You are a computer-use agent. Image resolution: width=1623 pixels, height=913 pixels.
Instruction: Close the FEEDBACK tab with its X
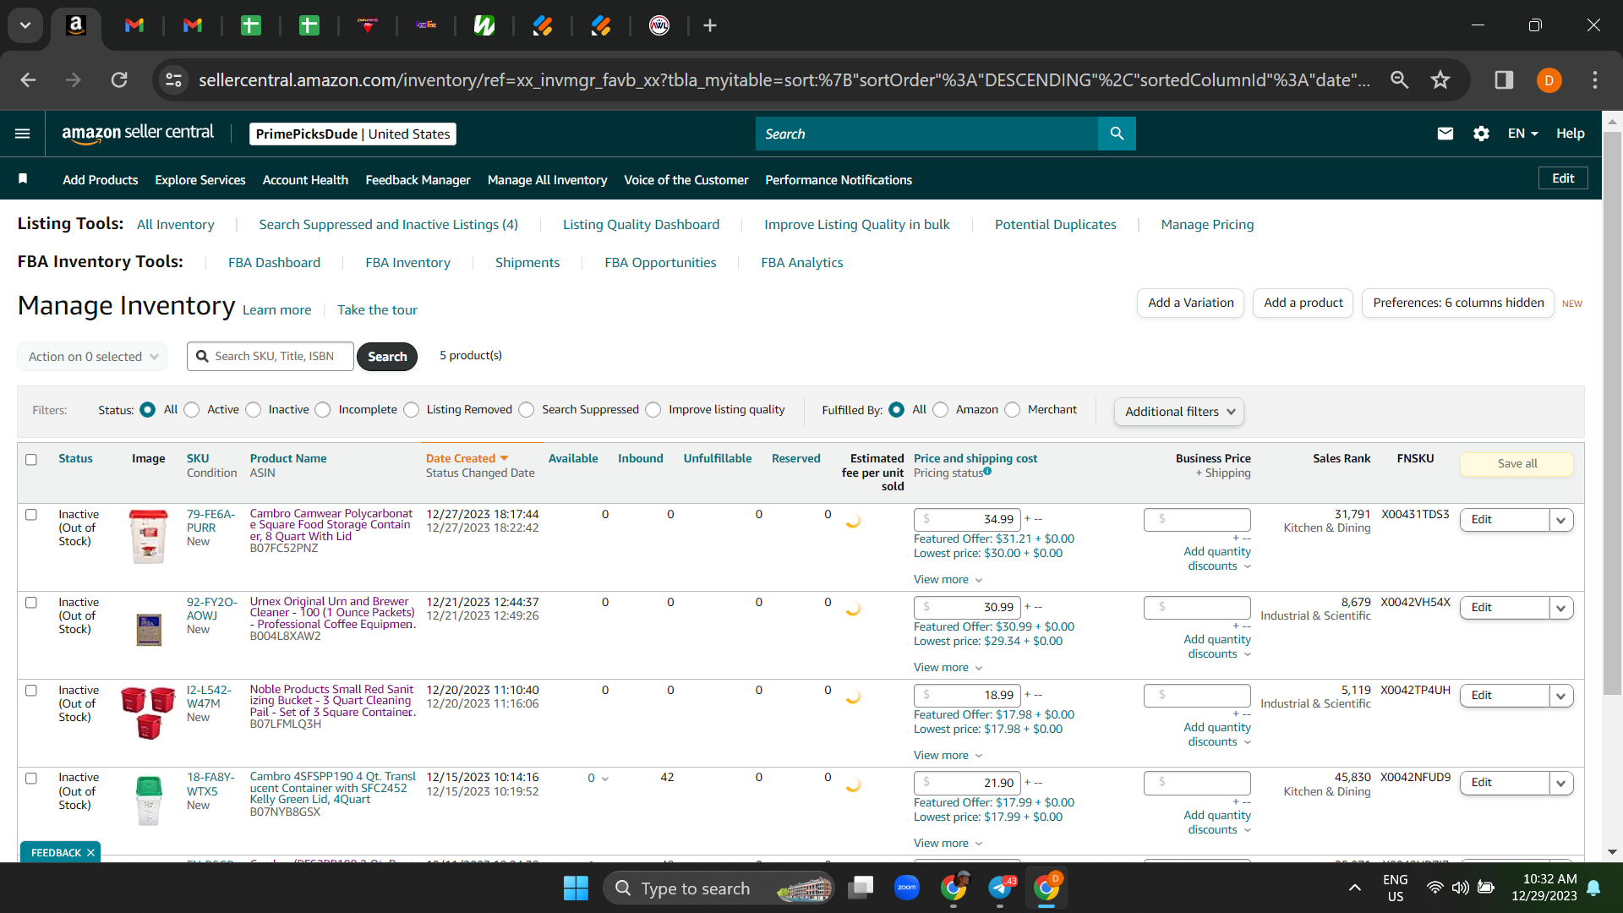pos(90,852)
